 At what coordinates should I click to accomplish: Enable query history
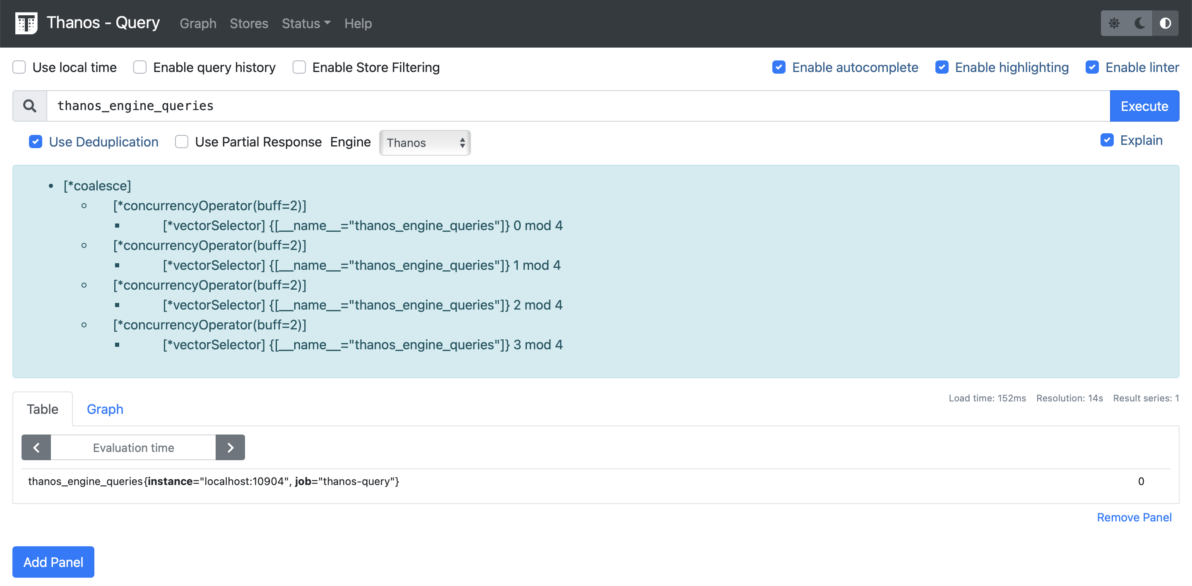pyautogui.click(x=139, y=67)
